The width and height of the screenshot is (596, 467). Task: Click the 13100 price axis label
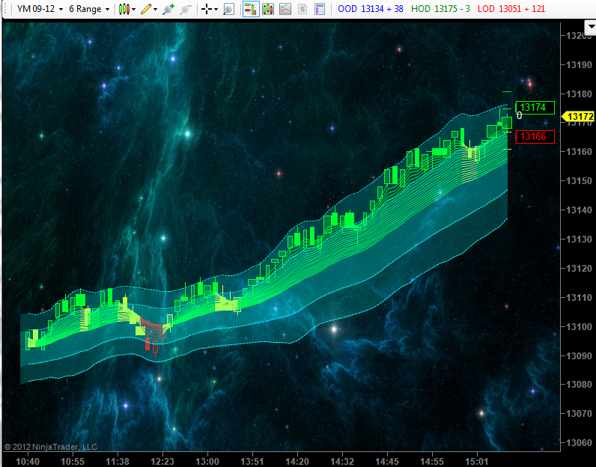[579, 327]
